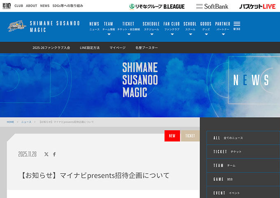Open the Basket LIVE logo link
The height and width of the screenshot is (198, 280).
(x=257, y=7)
